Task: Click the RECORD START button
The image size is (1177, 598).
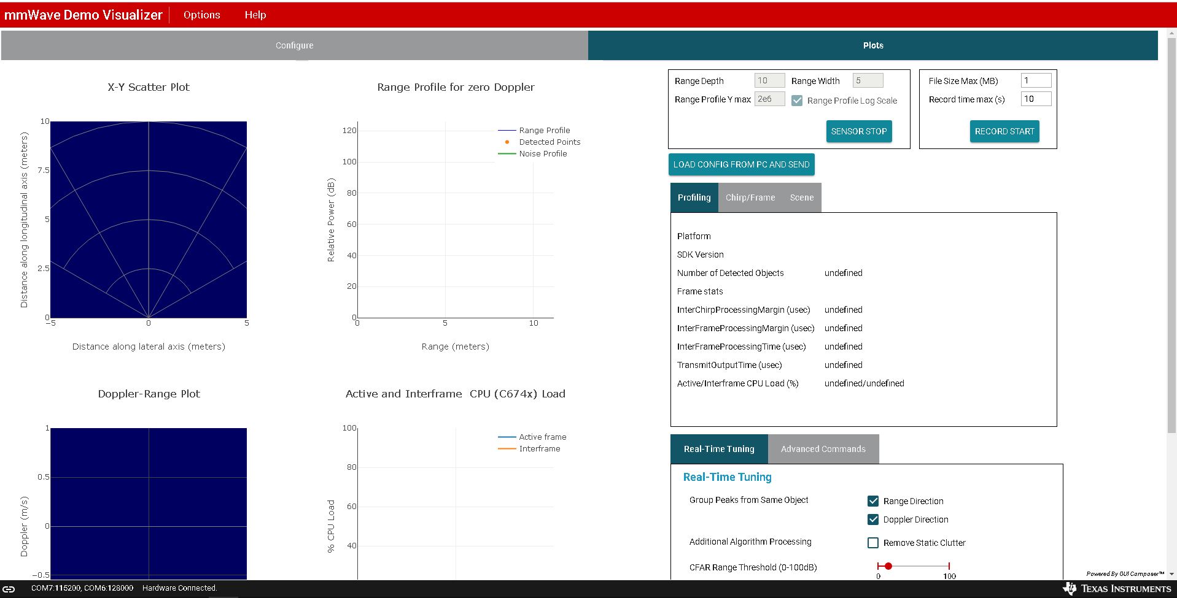Action: (1004, 131)
